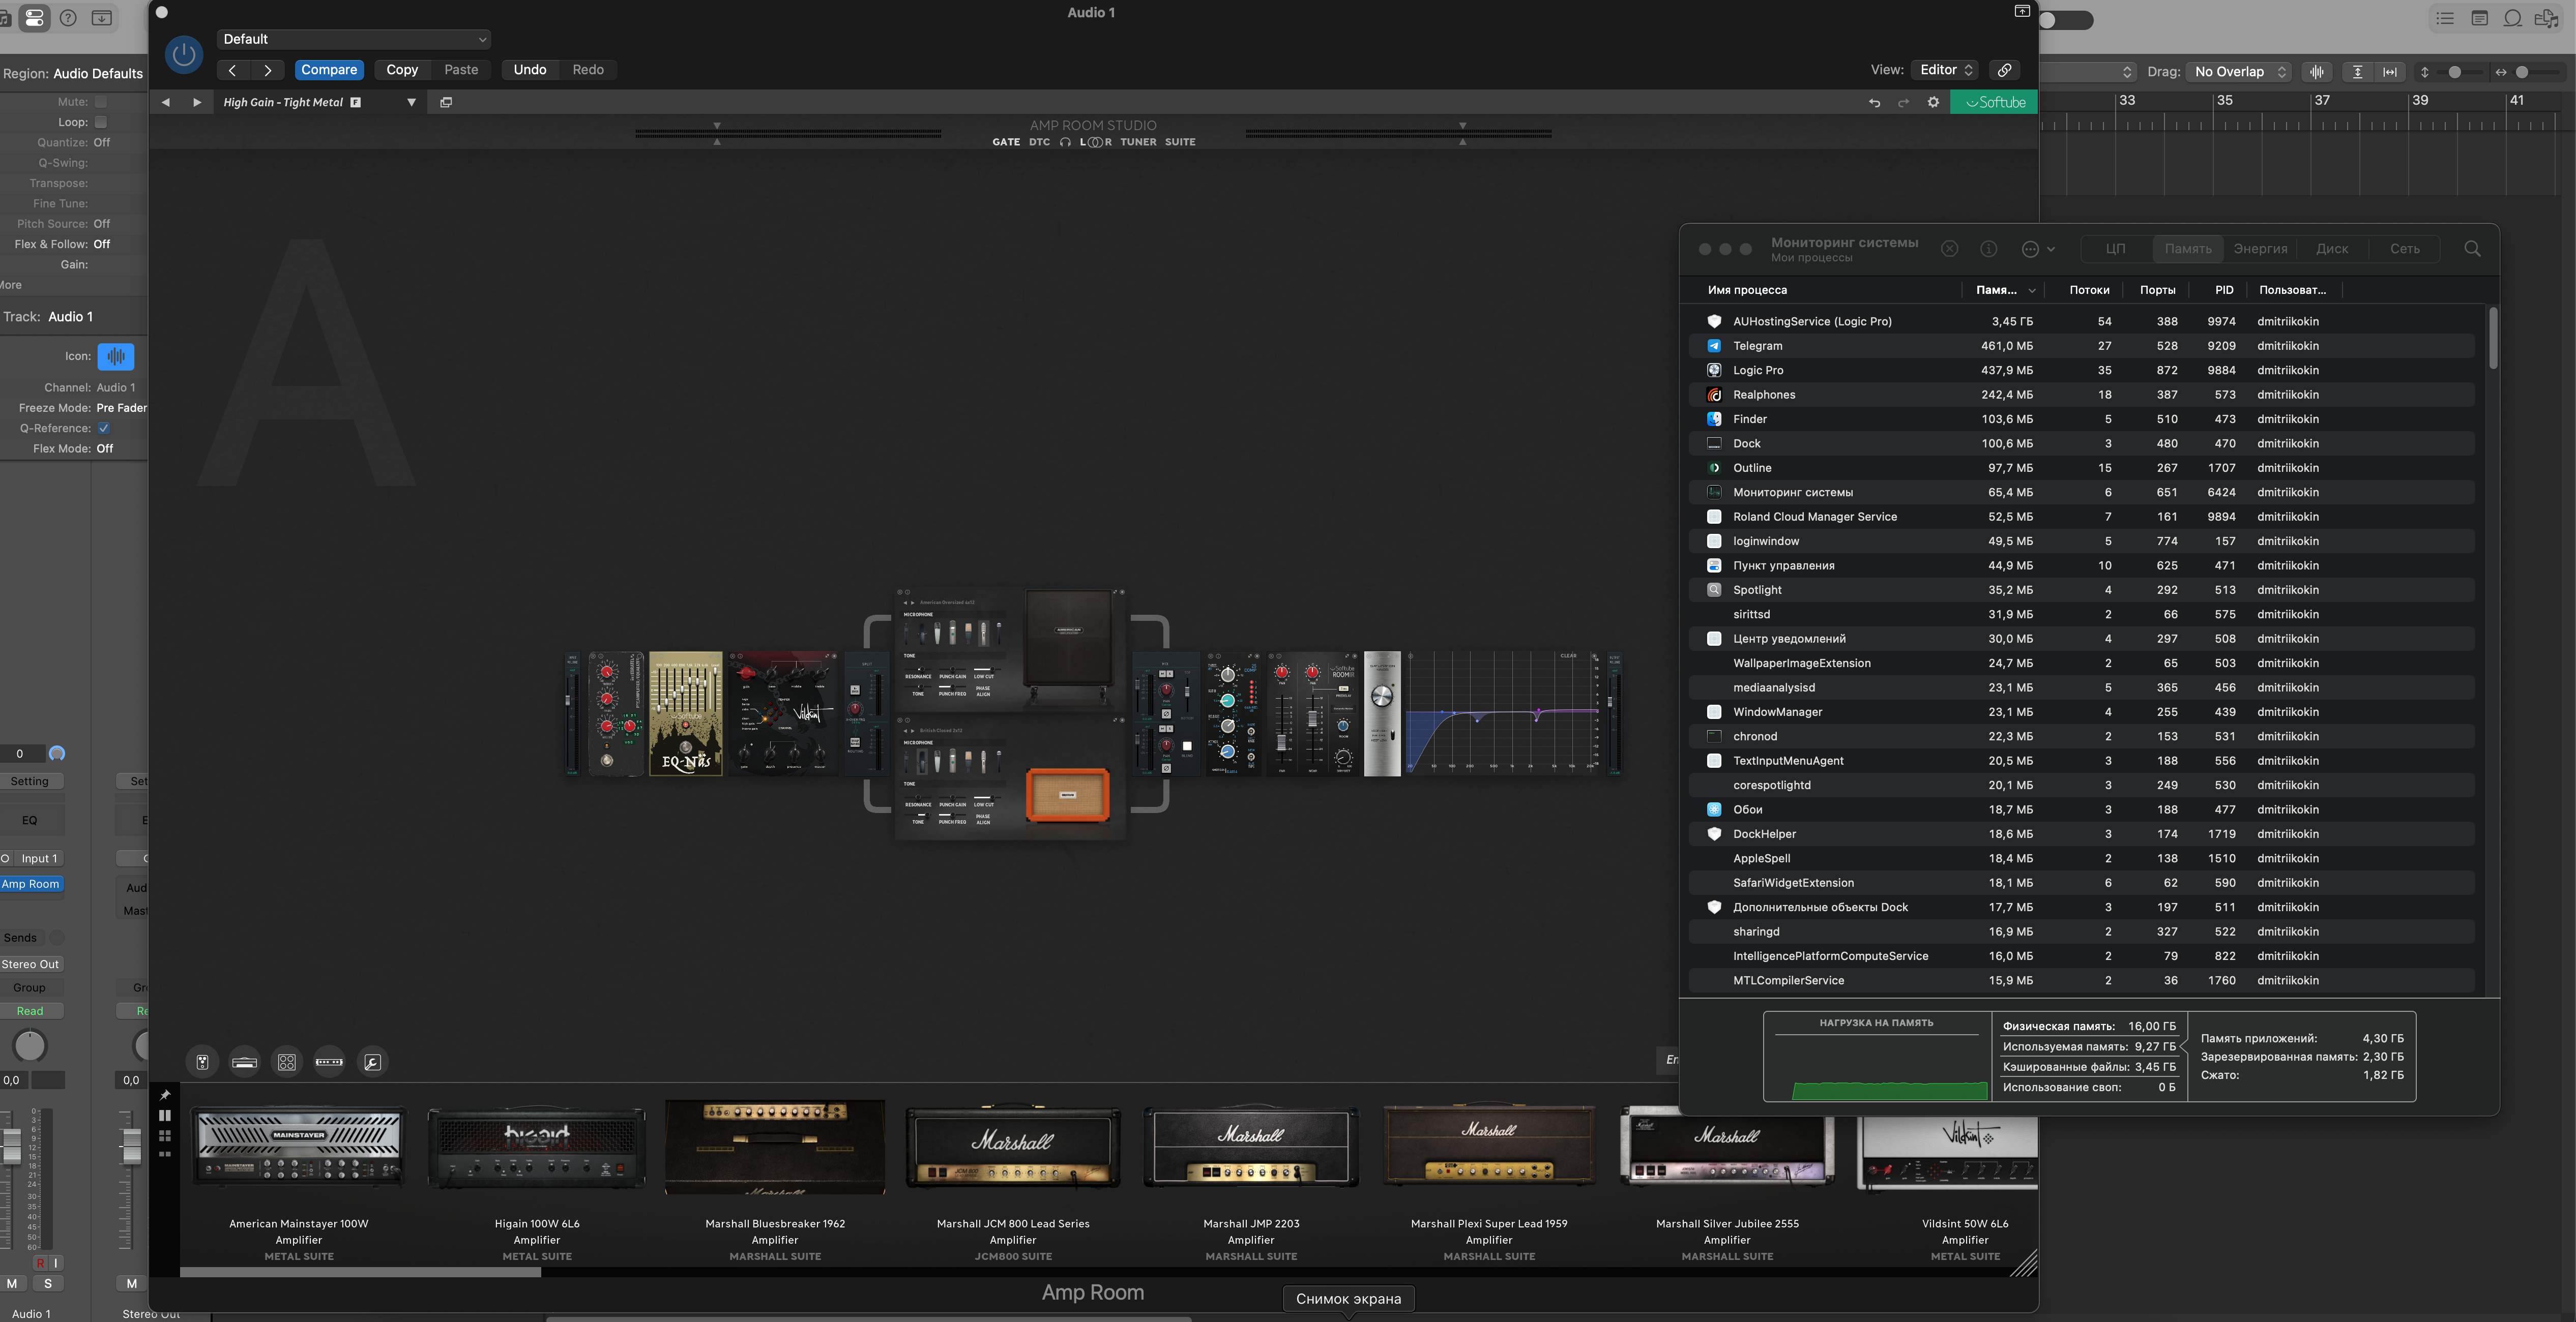
Task: Show pedals category in module browser
Action: 202,1062
